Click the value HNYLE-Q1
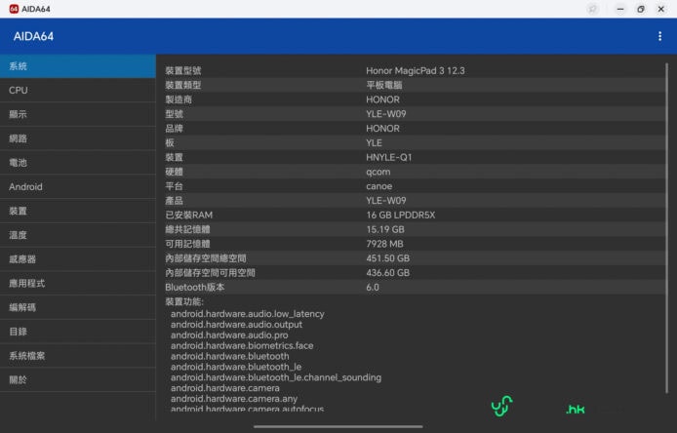677x433 pixels. [x=389, y=158]
